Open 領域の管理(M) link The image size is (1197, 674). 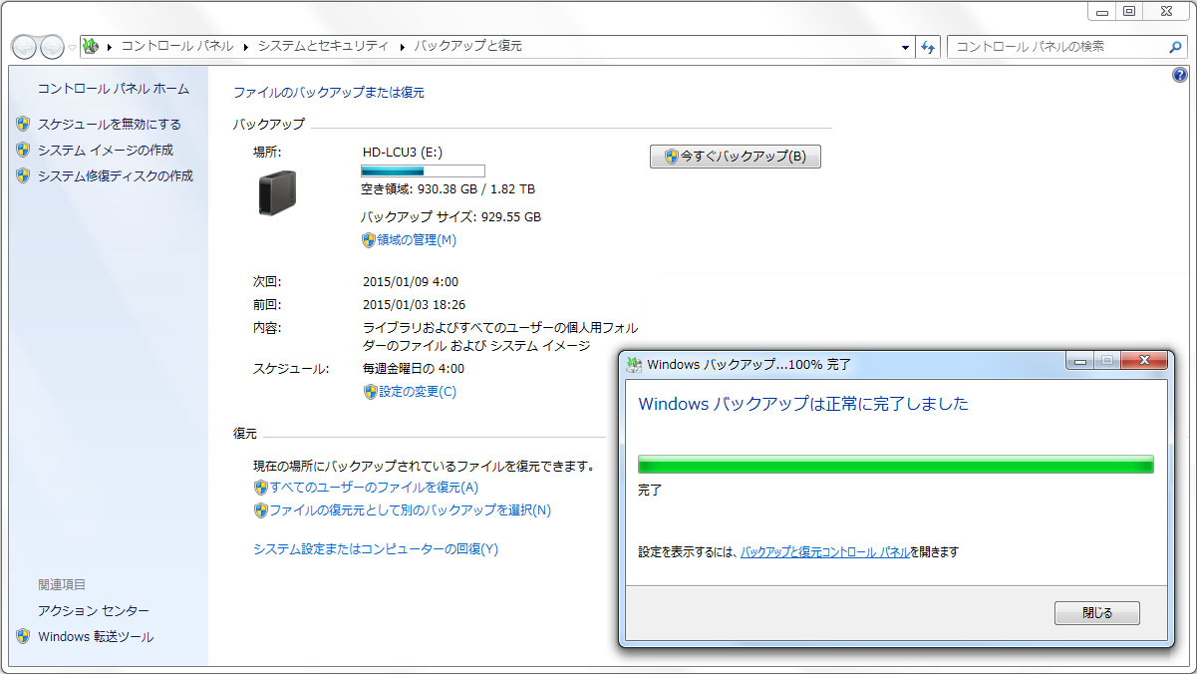pyautogui.click(x=417, y=240)
